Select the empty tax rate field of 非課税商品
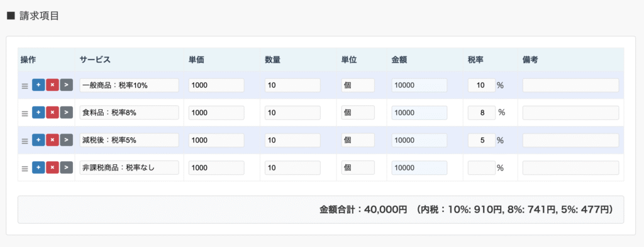Screen dimensions: 644x247 coord(482,167)
